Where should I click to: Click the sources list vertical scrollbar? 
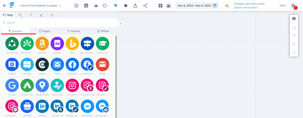[x=116, y=76]
